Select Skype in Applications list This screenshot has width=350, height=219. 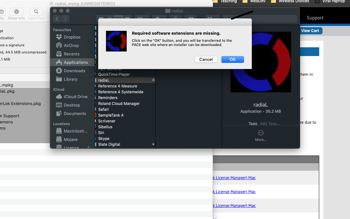pyautogui.click(x=104, y=138)
